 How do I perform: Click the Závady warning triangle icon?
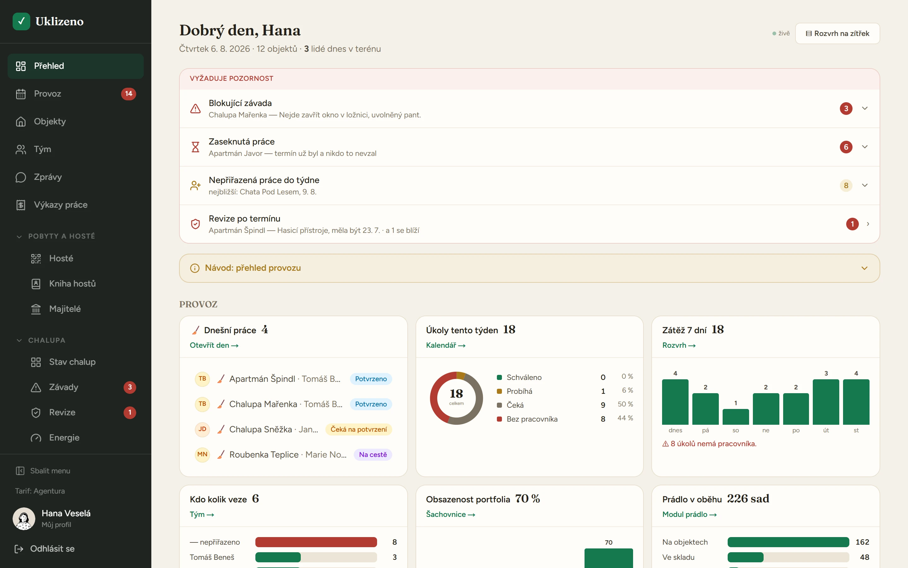click(x=36, y=387)
